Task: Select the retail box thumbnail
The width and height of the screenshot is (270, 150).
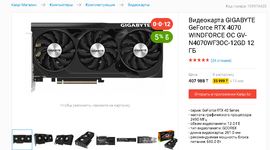Action: coord(168,140)
